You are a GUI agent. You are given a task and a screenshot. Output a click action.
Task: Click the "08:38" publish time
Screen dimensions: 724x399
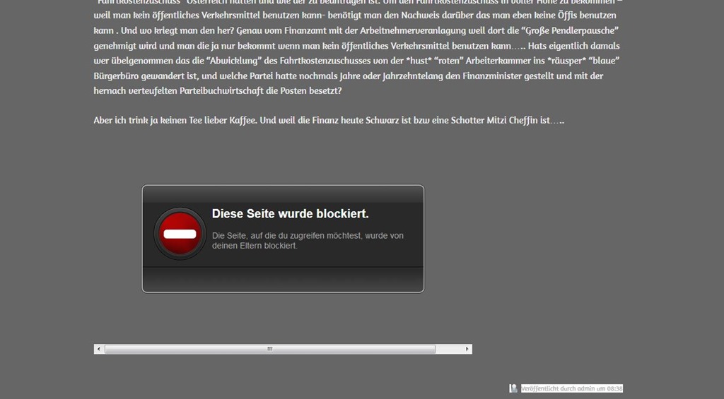613,388
